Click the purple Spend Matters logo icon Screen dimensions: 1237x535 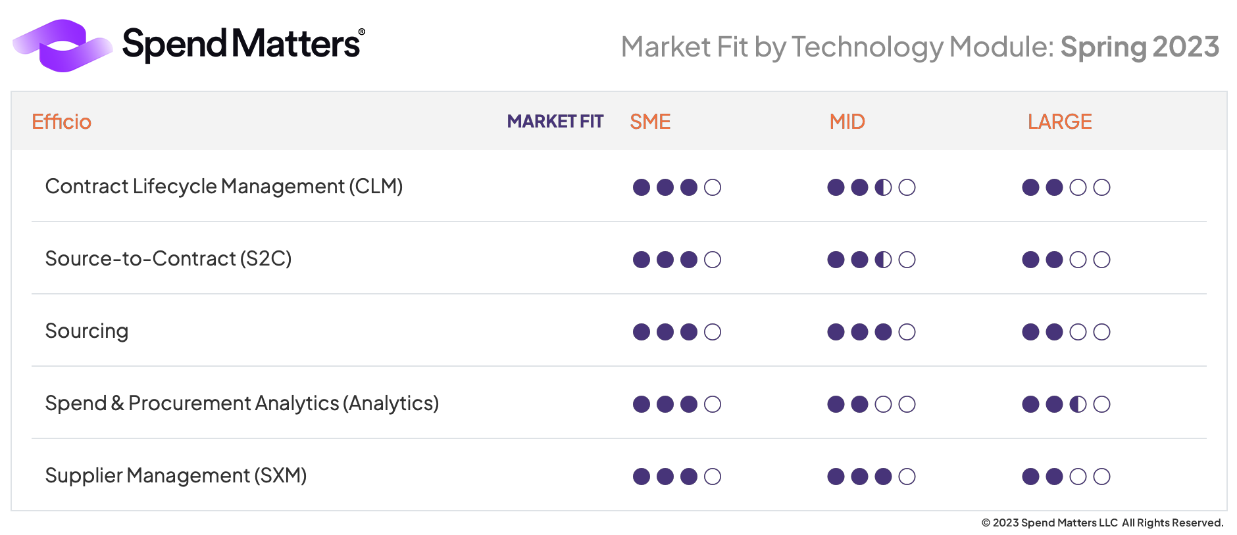pyautogui.click(x=62, y=45)
